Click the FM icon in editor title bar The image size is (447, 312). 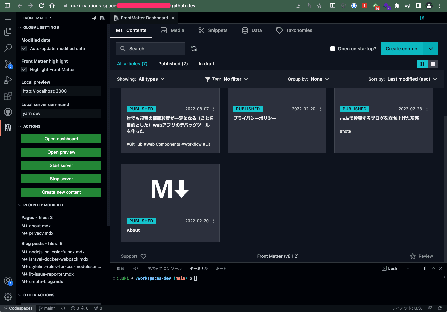[x=422, y=18]
